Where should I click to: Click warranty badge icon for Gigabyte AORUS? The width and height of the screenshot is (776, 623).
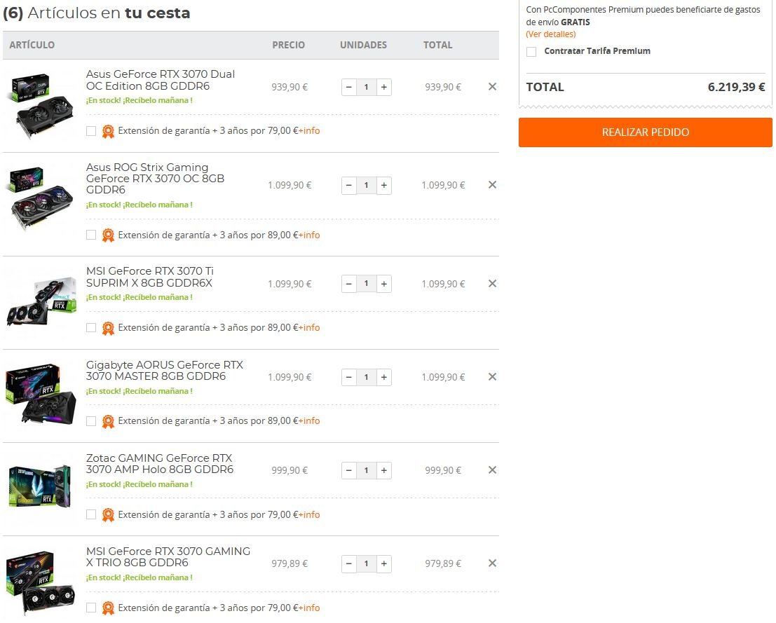click(108, 421)
